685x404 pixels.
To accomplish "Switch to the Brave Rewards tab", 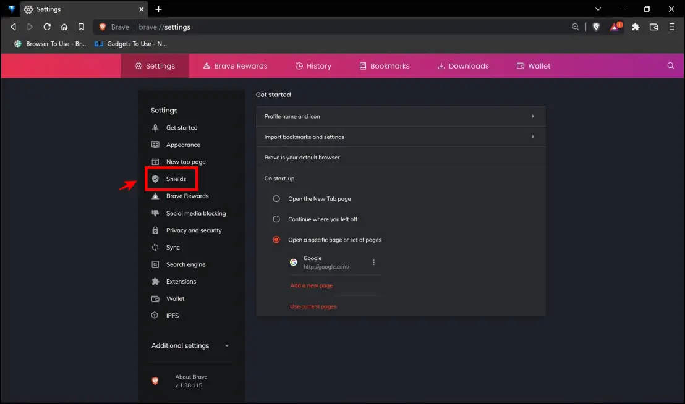I will coord(235,66).
